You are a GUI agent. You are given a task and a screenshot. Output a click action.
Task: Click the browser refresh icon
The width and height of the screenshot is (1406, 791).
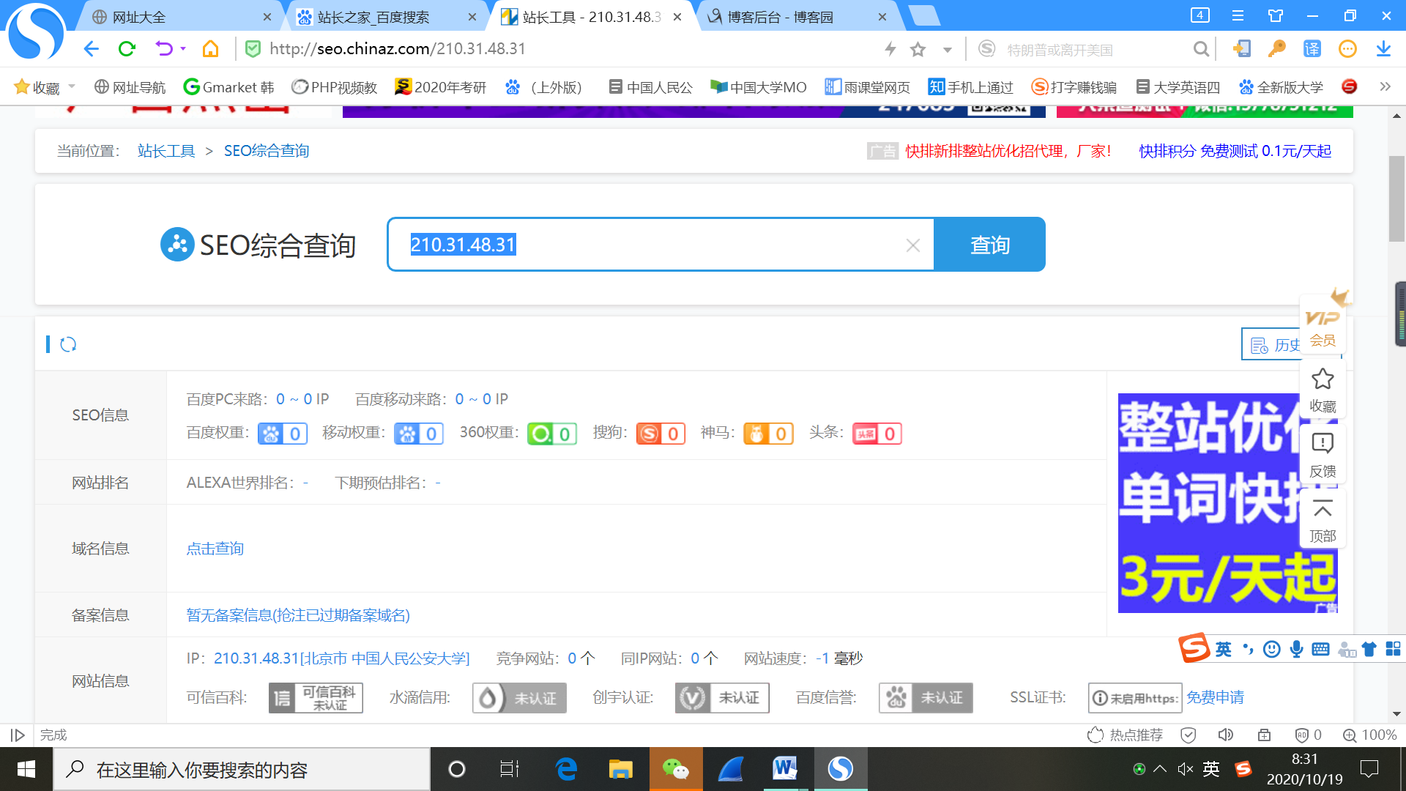[x=127, y=49]
